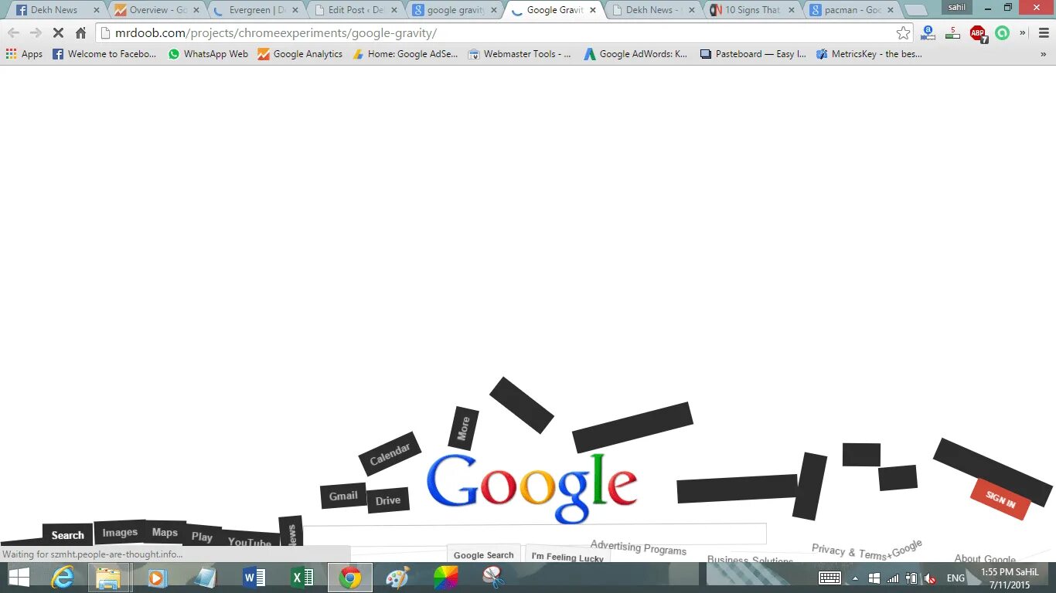Screen dimensions: 1056x593
Task: Open Excel from the taskbar
Action: [302, 577]
